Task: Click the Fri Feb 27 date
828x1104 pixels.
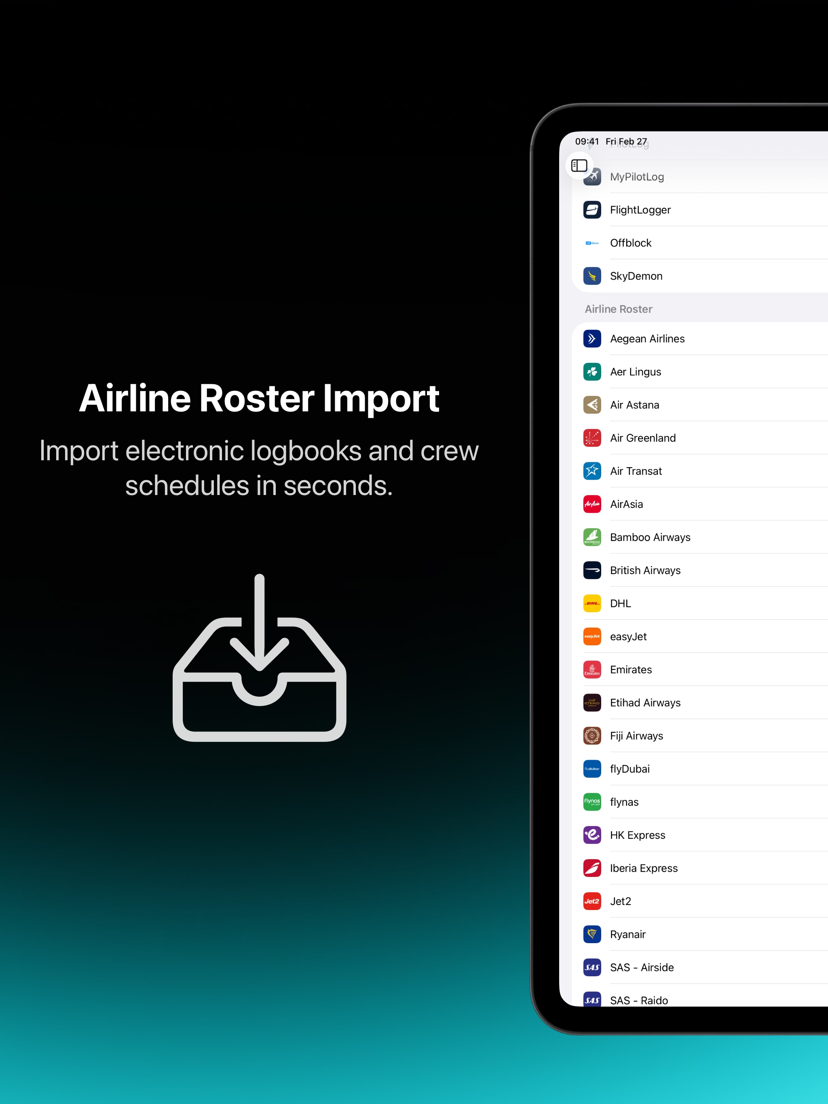Action: [626, 141]
